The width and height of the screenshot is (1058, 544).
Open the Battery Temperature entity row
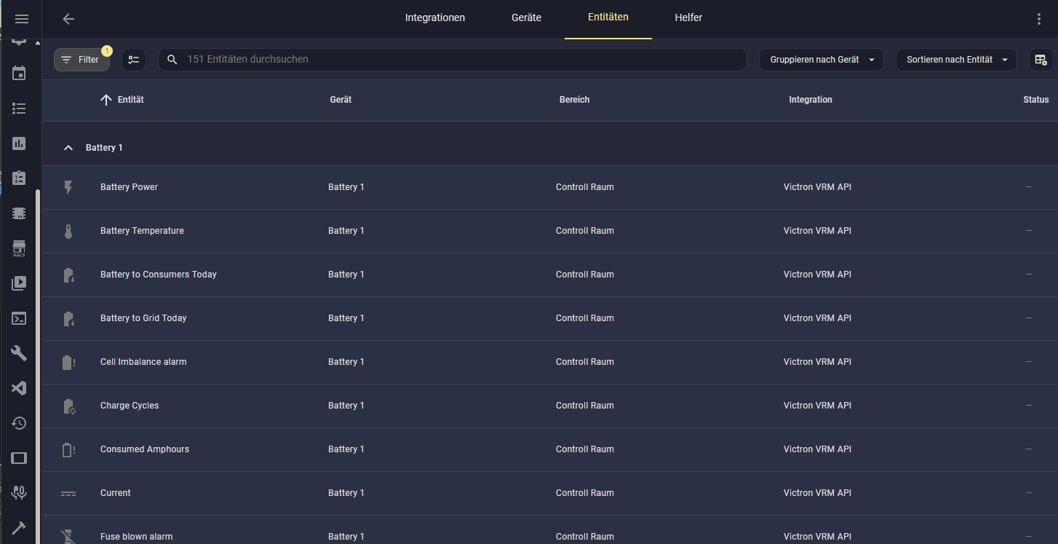(142, 231)
